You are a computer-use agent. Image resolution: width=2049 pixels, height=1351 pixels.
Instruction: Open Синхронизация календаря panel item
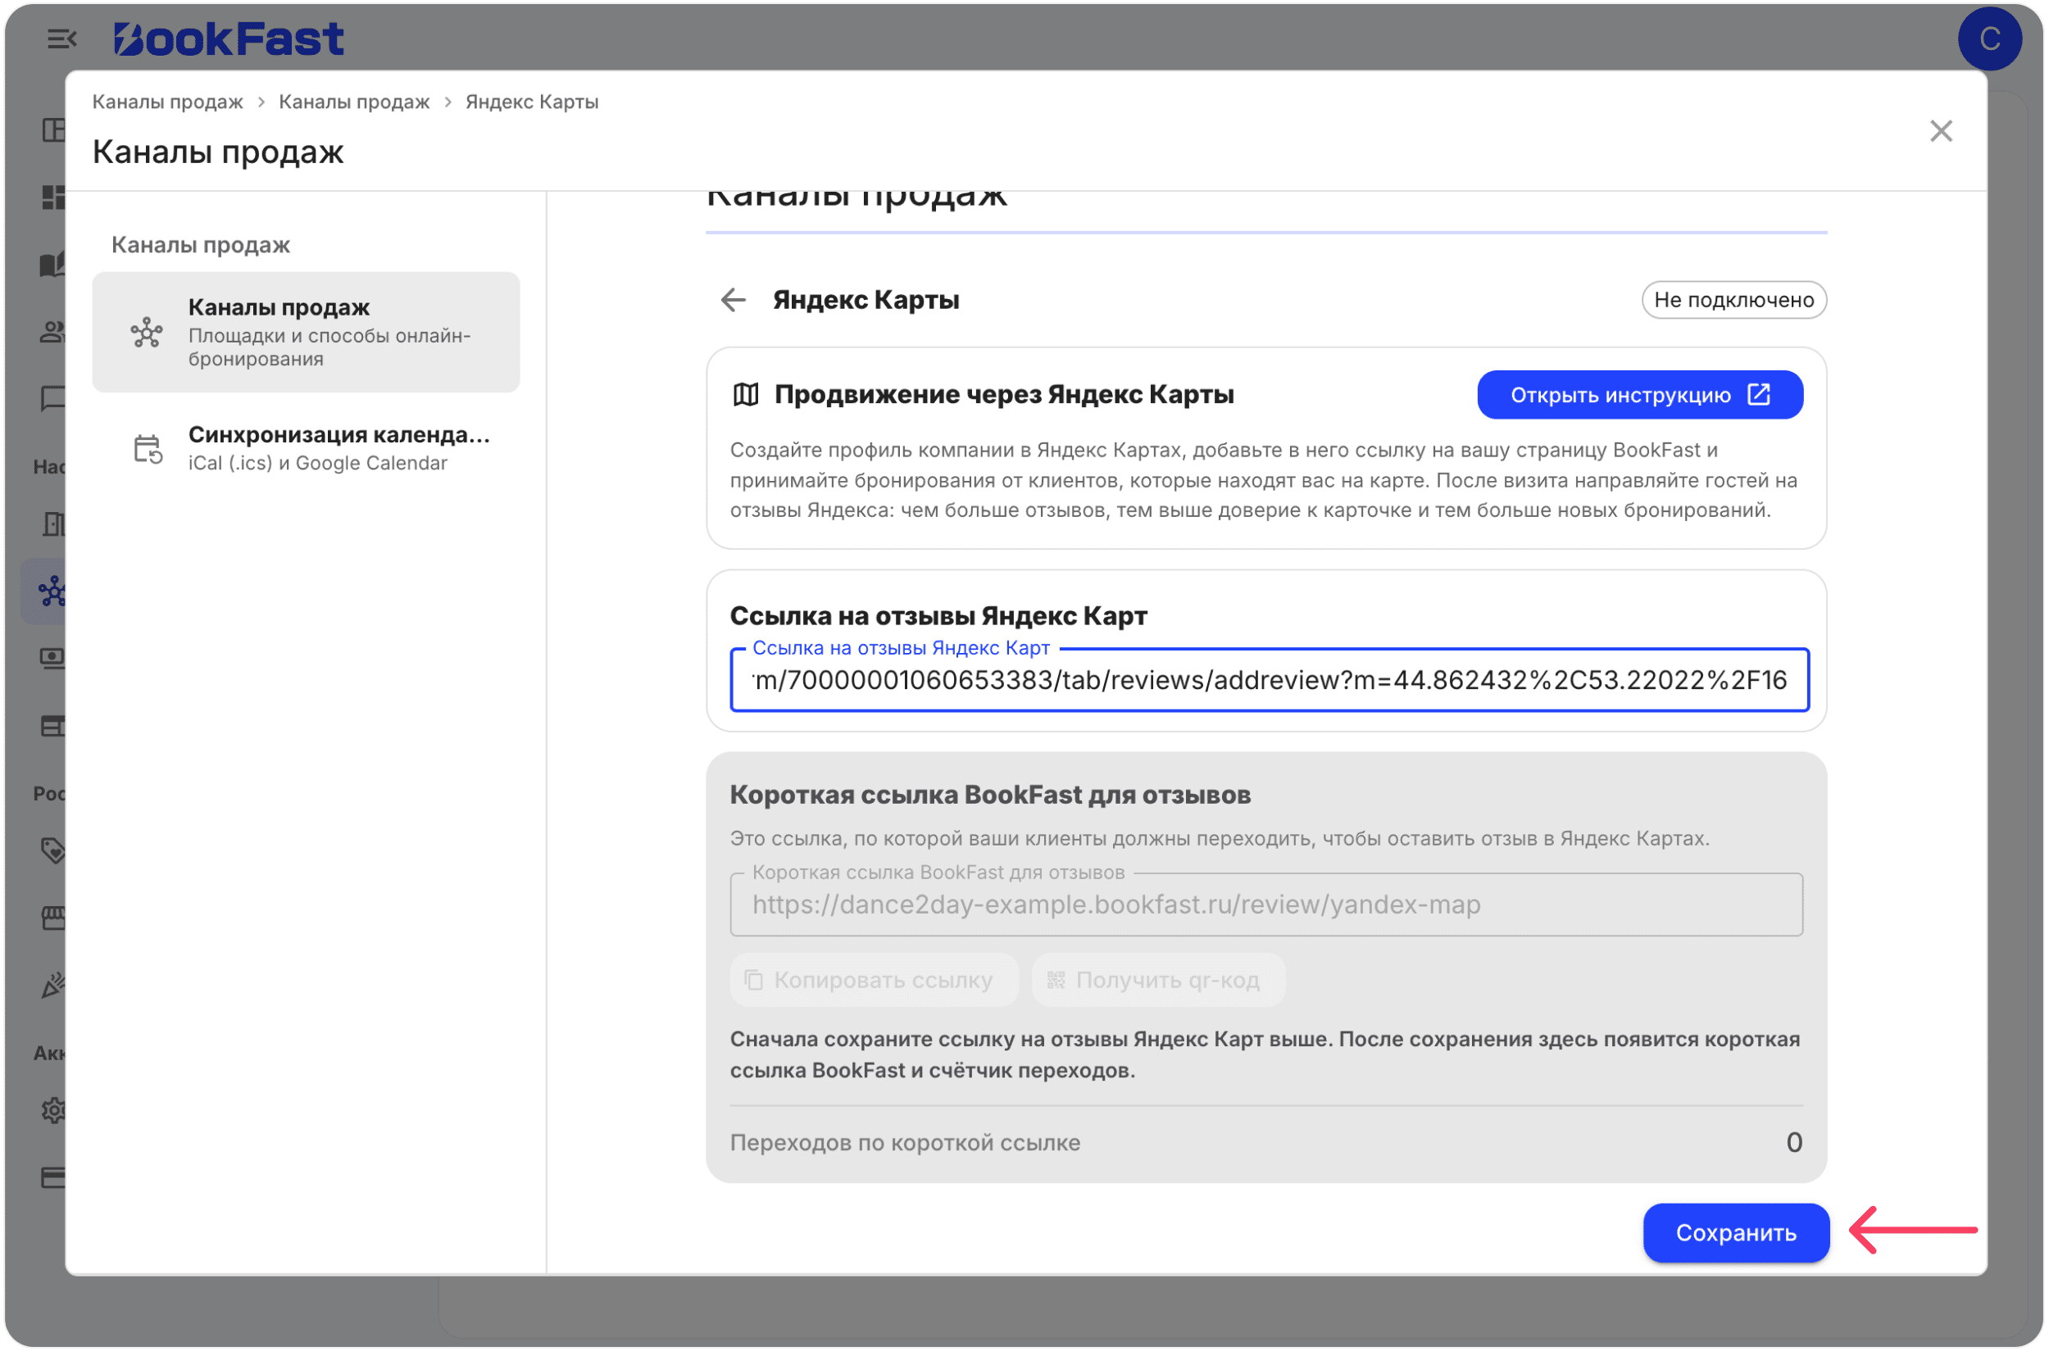tap(306, 448)
